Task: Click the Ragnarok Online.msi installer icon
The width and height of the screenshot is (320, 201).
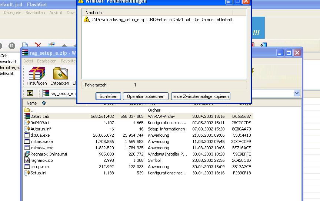Action: click(x=27, y=154)
